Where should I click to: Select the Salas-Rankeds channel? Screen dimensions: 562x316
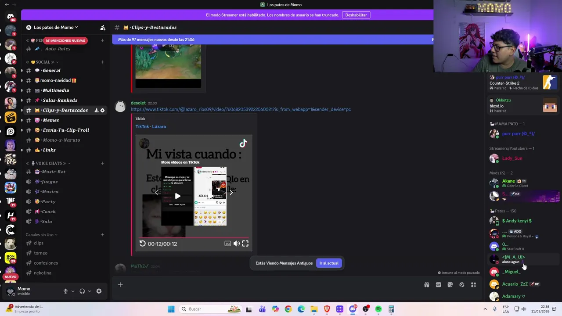[65, 100]
